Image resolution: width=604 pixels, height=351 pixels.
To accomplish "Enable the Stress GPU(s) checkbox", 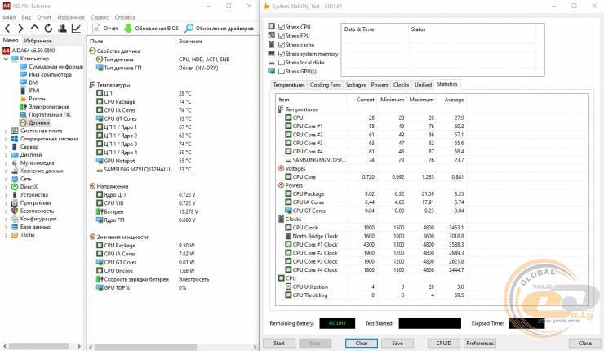I will pos(282,71).
